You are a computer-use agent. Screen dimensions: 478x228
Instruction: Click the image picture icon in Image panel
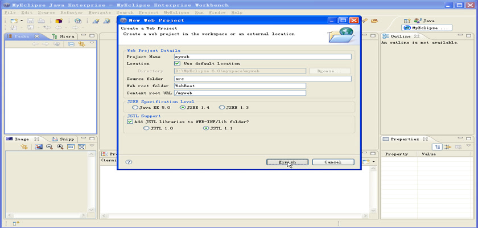click(39, 147)
